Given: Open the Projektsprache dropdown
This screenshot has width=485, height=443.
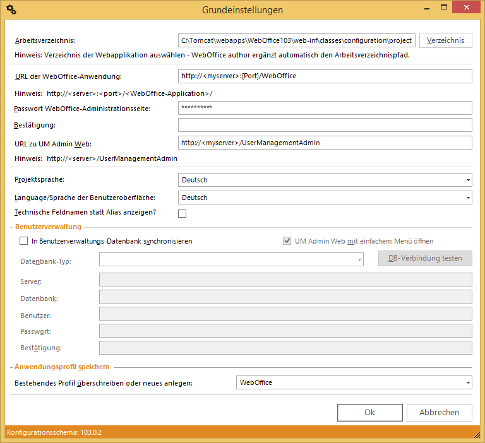Looking at the screenshot, I should 325,180.
